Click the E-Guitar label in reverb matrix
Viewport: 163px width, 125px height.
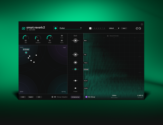click(26, 49)
